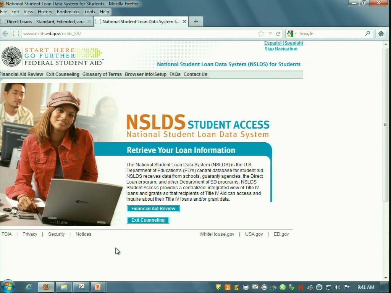This screenshot has width=391, height=293.
Task: Open the History menu
Action: [45, 12]
